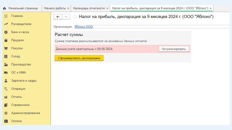Open Банк и касса section
The image size is (232, 130).
(x=20, y=32)
